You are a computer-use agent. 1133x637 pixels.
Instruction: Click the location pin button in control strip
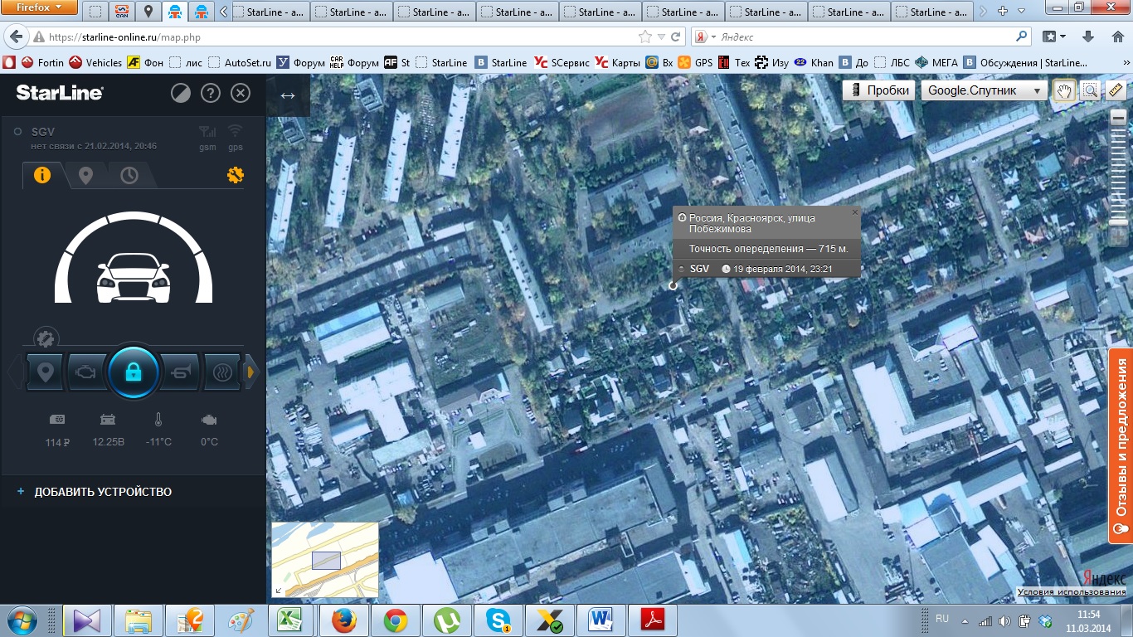click(45, 372)
